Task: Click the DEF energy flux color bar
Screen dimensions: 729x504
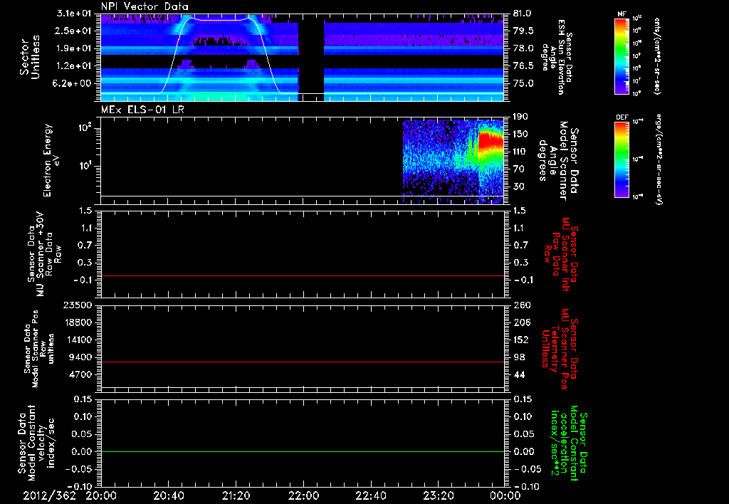Action: tap(622, 159)
